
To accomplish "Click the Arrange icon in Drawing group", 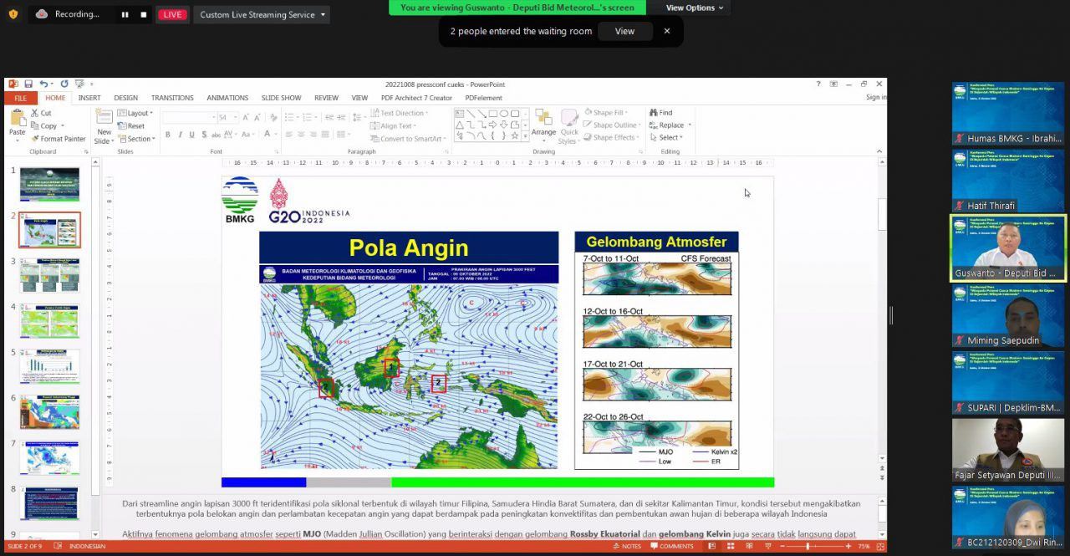I will tap(544, 122).
